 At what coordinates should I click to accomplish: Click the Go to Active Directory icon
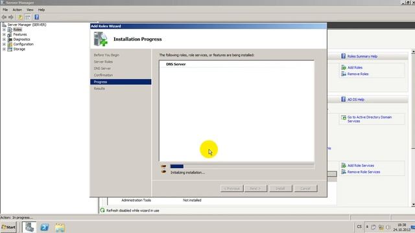coord(344,118)
